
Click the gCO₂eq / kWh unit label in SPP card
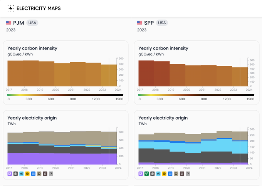pyautogui.click(x=151, y=54)
